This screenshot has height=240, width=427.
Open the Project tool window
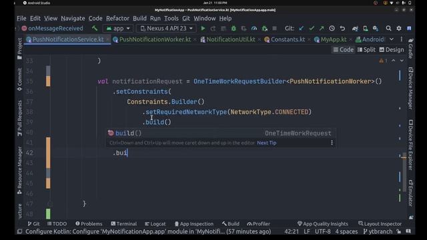click(19, 49)
